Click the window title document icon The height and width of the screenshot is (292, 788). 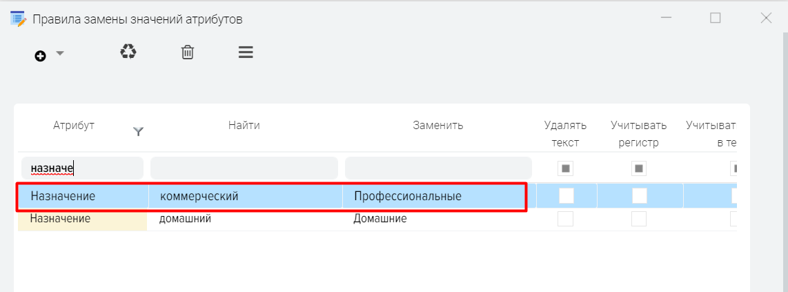pyautogui.click(x=18, y=19)
